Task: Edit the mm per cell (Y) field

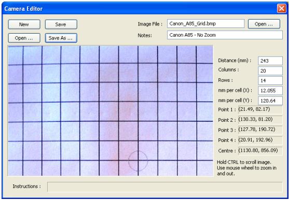Action: click(270, 101)
